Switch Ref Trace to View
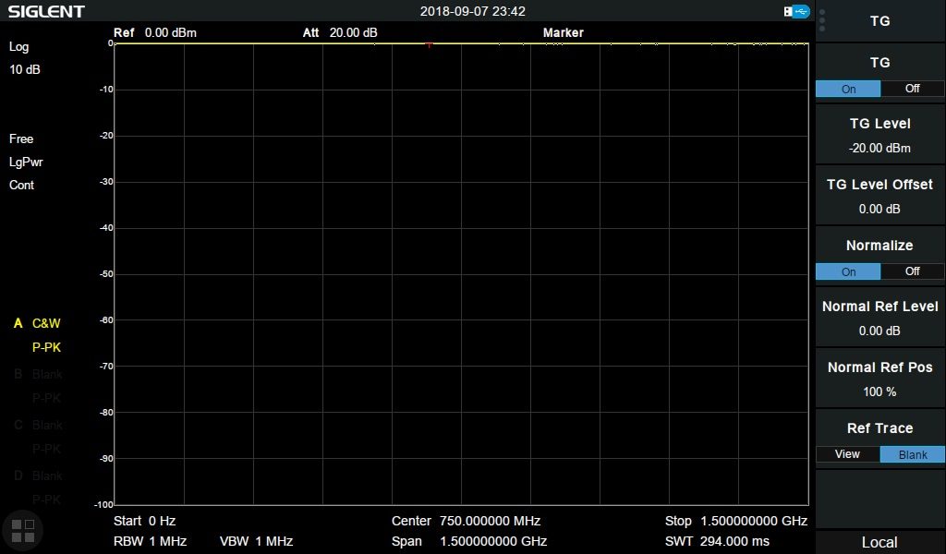This screenshot has width=946, height=554. [847, 454]
